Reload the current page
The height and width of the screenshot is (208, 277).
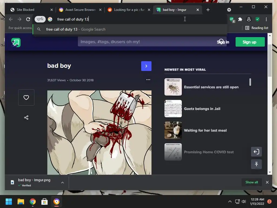tap(28, 19)
